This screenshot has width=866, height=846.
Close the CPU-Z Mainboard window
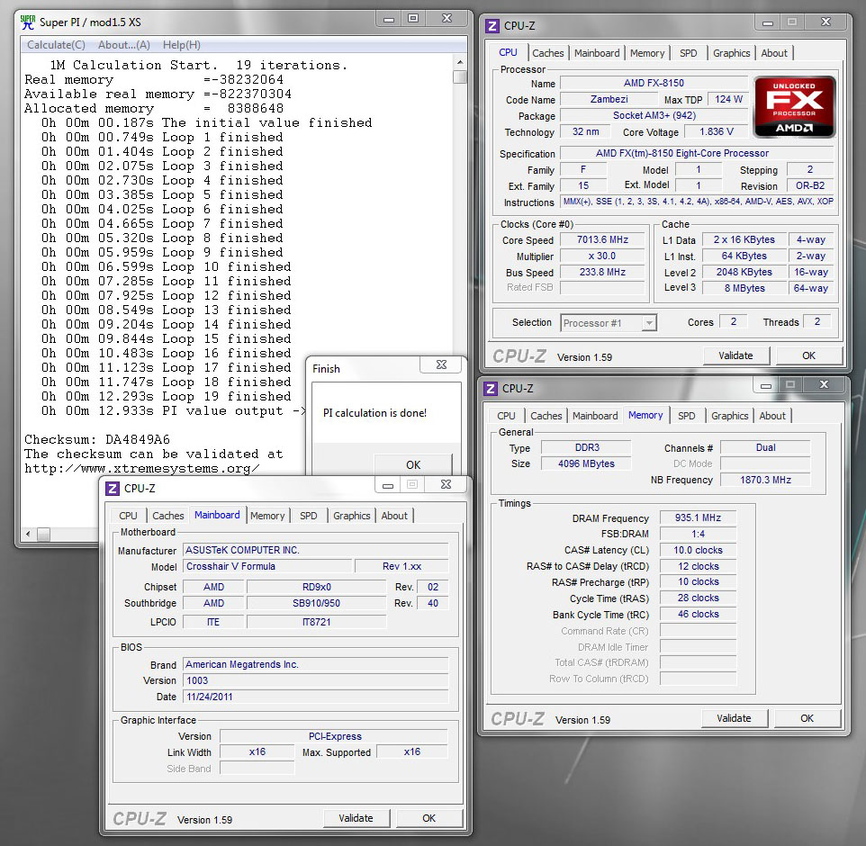coord(447,485)
